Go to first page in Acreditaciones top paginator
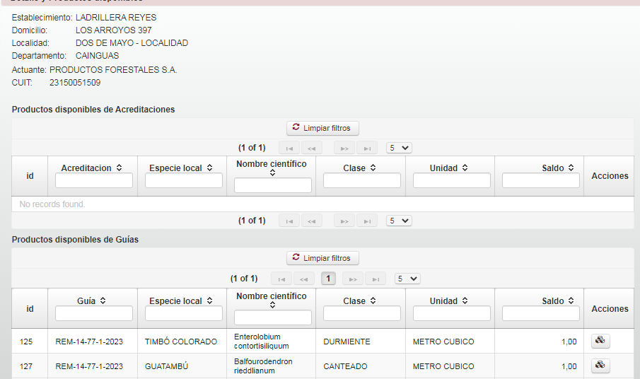The width and height of the screenshot is (640, 379). tap(289, 148)
